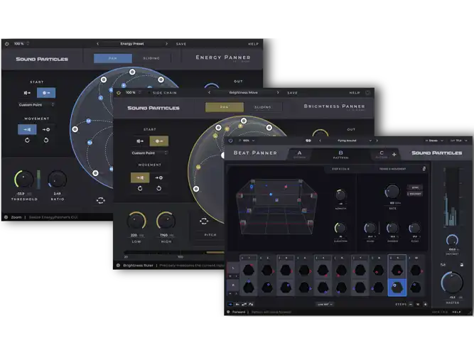This screenshot has height=355, width=474.
Task: Open Help in Energy Panner
Action: tap(253, 44)
